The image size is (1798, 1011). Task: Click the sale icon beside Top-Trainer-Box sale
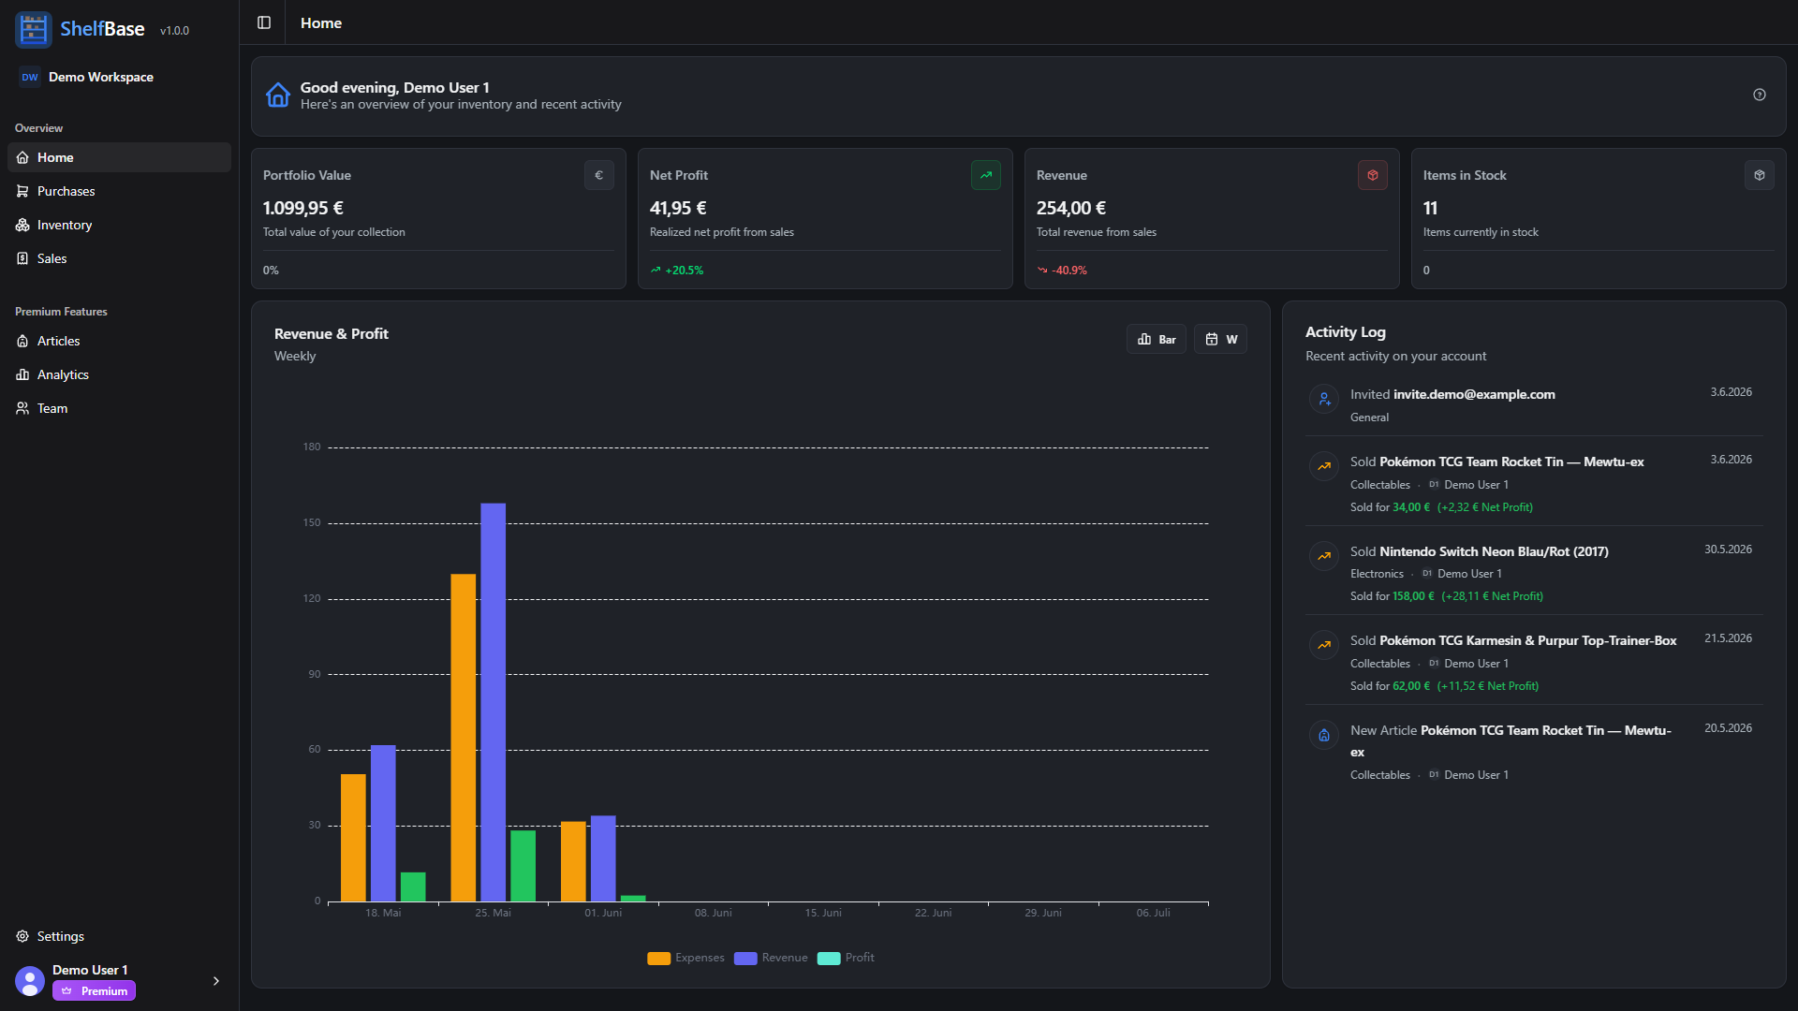[x=1324, y=645]
